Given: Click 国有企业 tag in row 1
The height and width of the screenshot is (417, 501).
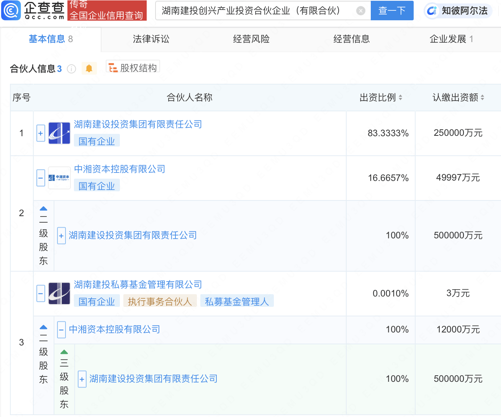Looking at the screenshot, I should coord(97,141).
